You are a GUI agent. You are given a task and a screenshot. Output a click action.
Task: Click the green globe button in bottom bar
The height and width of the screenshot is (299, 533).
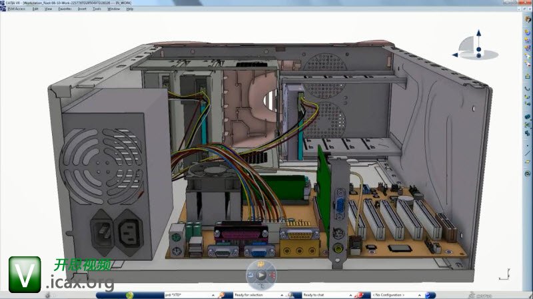tap(129, 295)
